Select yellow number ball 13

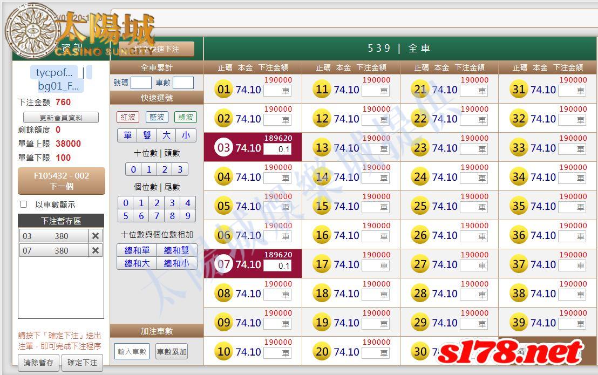(x=322, y=147)
